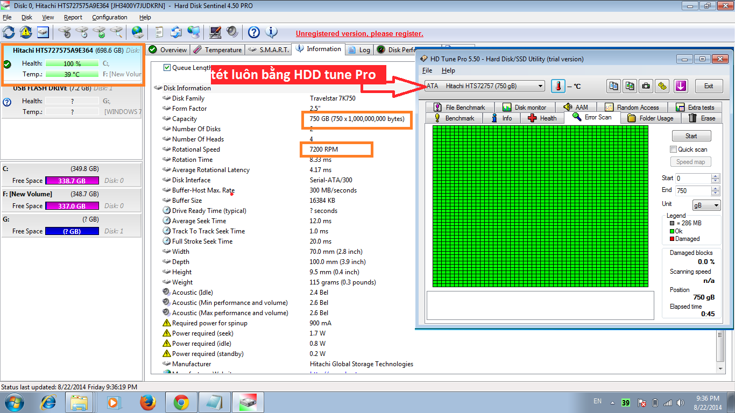Open Internet Explorer from the taskbar
Image resolution: width=735 pixels, height=413 pixels.
pos(48,402)
